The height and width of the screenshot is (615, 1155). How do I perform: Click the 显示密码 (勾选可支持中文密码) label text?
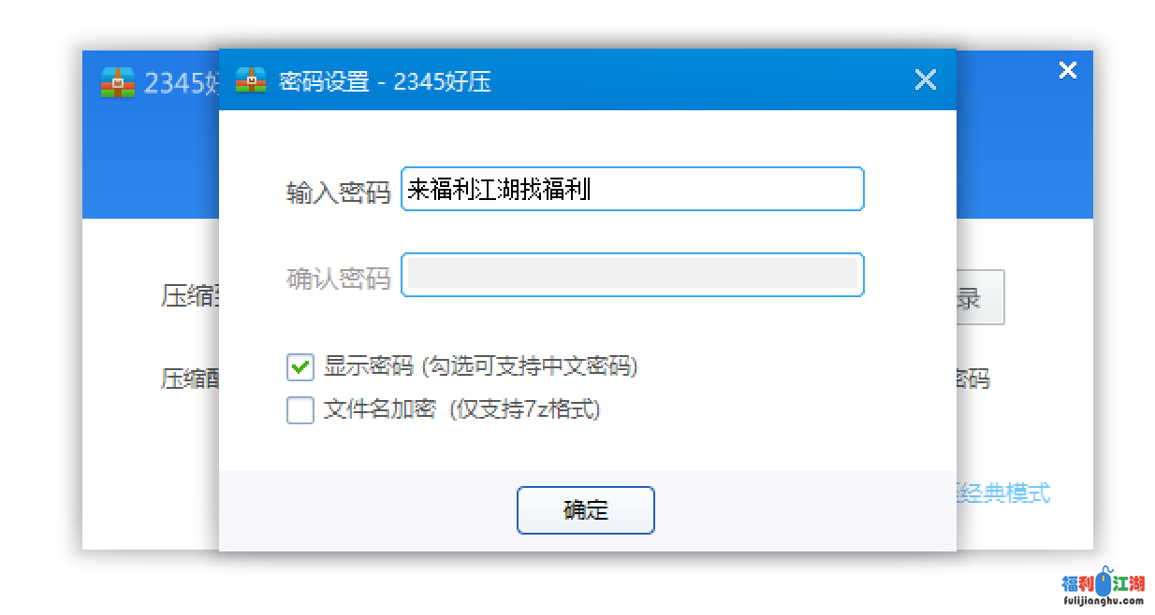[x=480, y=366]
